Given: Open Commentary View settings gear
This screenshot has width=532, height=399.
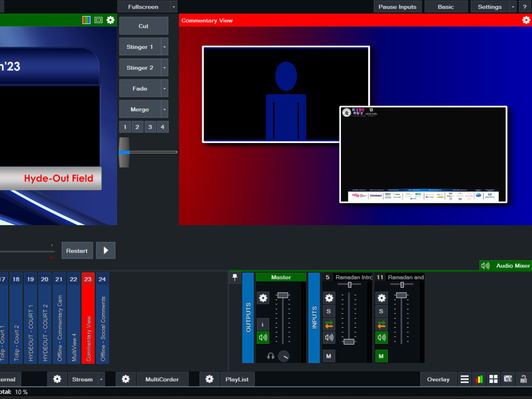Looking at the screenshot, I should click(x=526, y=20).
